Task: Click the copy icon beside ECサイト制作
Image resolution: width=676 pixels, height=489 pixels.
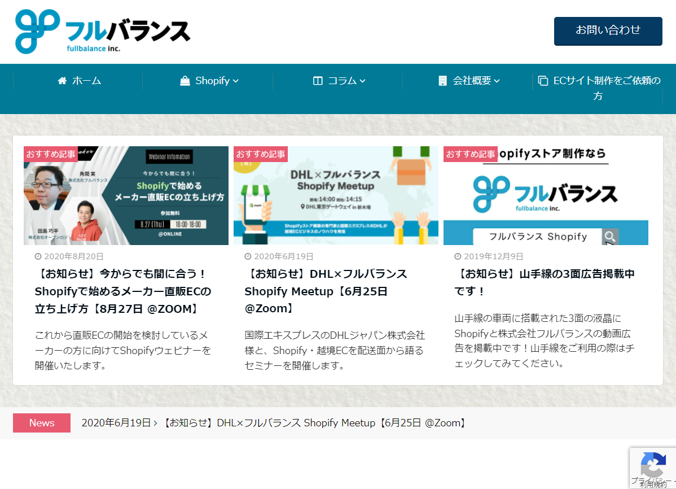Action: pyautogui.click(x=543, y=81)
